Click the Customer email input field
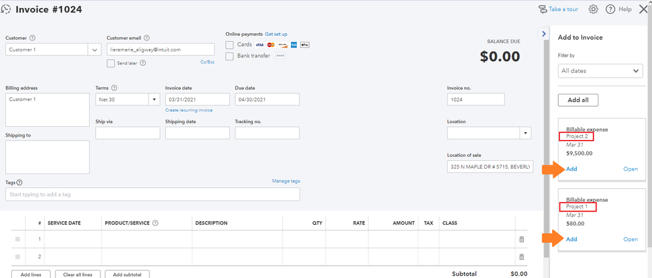 [x=161, y=49]
